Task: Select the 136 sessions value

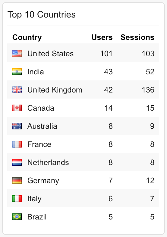Action: click(148, 90)
